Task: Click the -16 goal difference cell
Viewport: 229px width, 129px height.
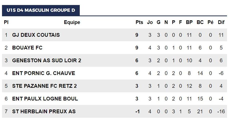Action: coord(221,111)
